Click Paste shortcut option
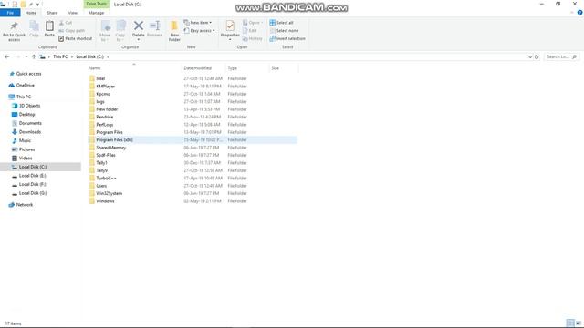Screen dimensions: 584x328 (75, 38)
